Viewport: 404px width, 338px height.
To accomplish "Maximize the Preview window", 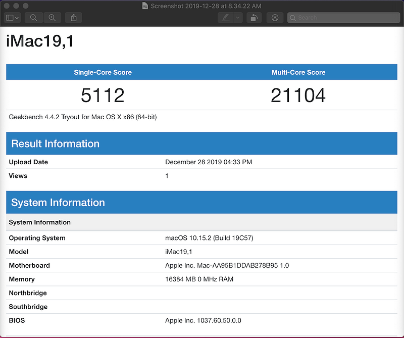I will coord(25,6).
